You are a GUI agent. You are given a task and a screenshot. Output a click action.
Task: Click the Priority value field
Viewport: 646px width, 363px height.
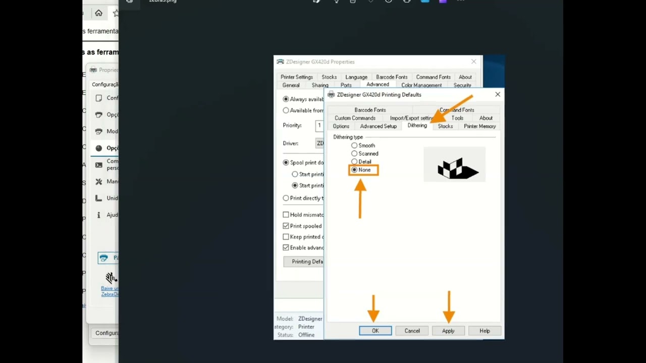[x=319, y=126]
